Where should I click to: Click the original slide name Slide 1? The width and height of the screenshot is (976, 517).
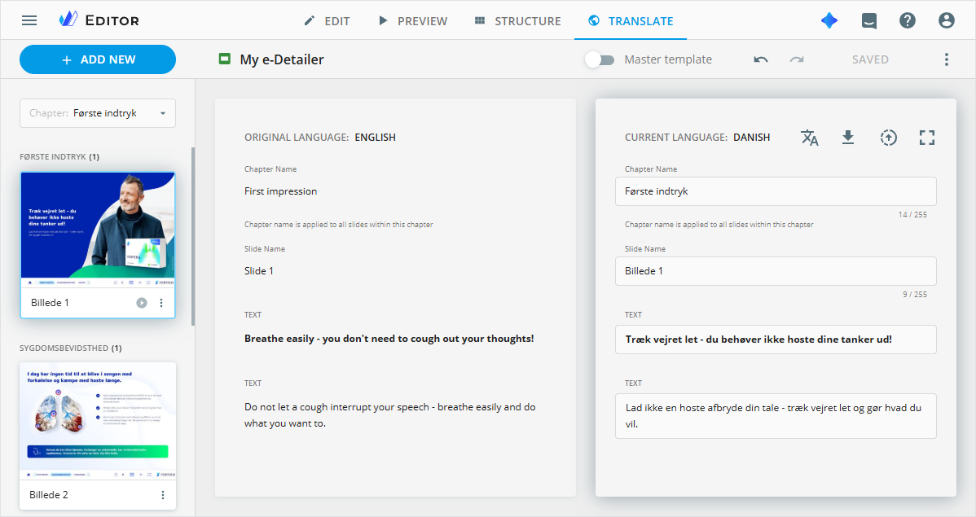coord(259,271)
